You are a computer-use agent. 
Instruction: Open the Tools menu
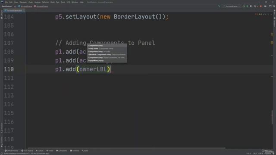tap(63, 2)
